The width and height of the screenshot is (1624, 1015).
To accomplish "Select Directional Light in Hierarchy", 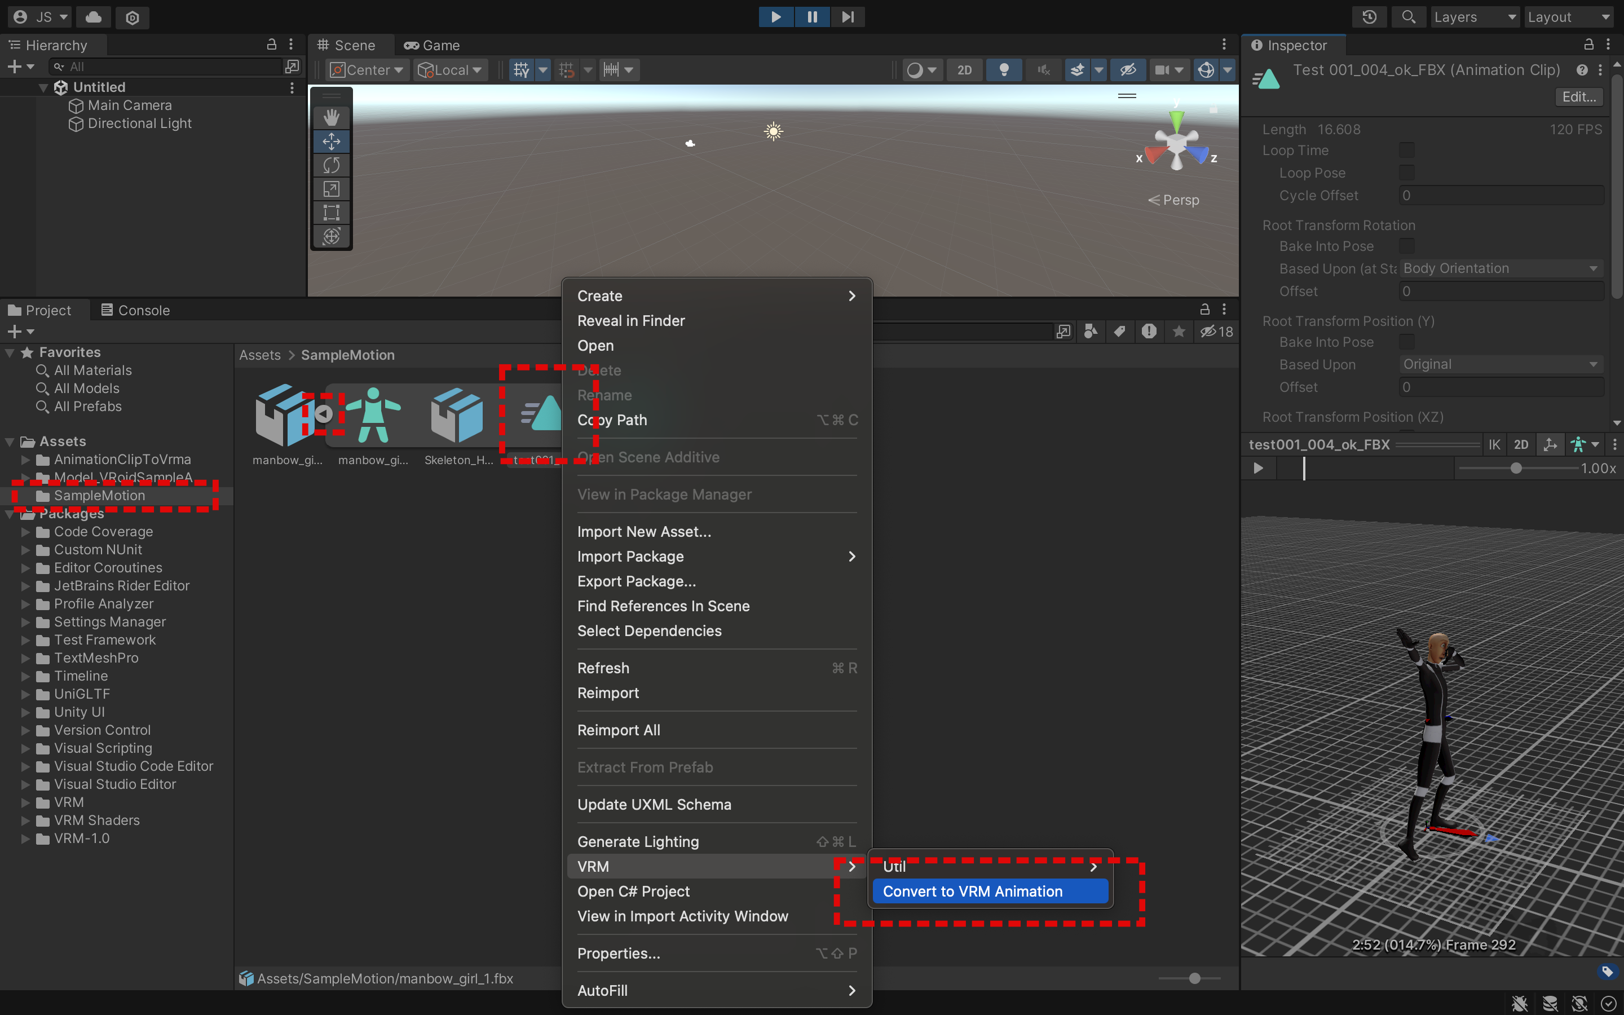I will 140,123.
